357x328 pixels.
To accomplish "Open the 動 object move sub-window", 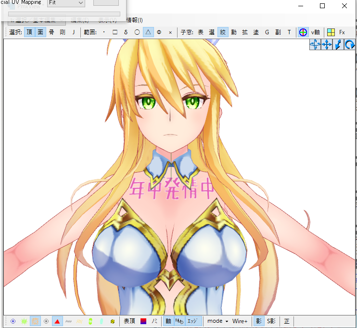I will click(x=234, y=32).
